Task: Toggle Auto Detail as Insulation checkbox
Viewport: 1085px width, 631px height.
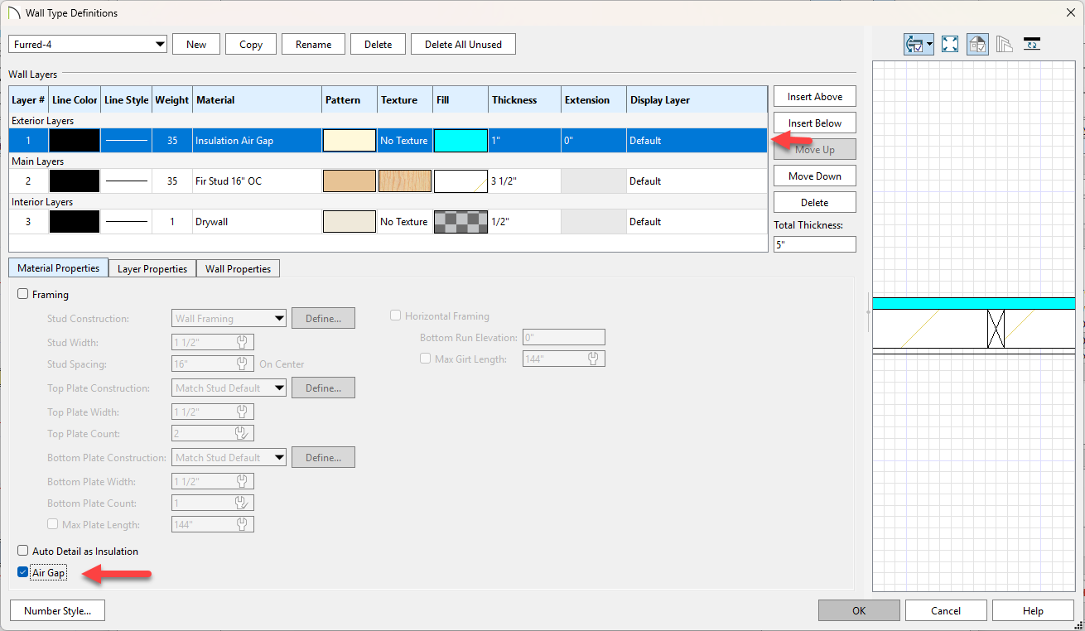Action: click(x=23, y=551)
